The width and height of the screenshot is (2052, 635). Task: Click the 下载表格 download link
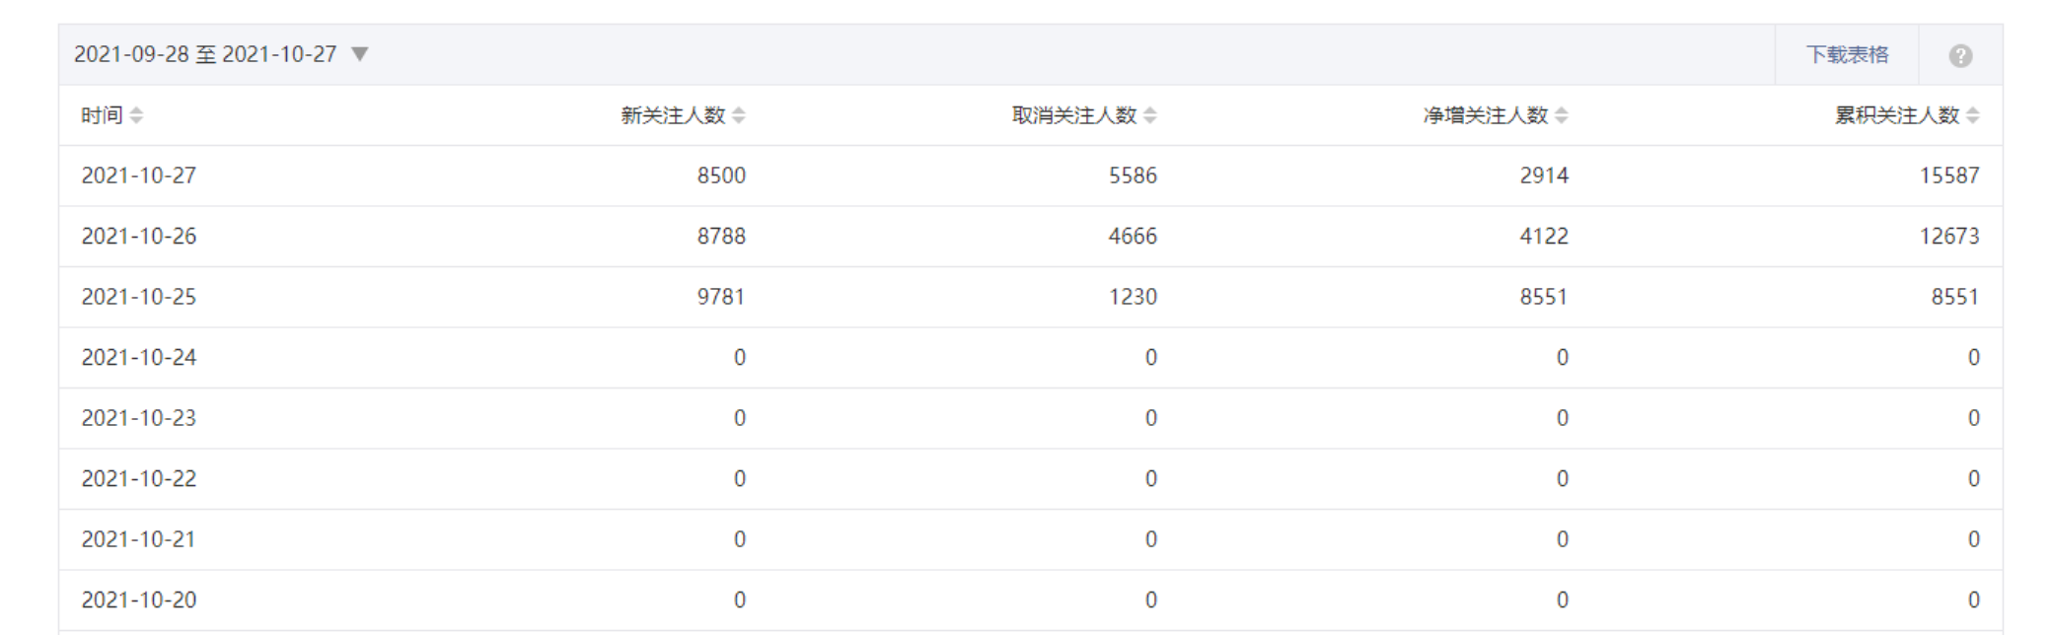click(x=1847, y=55)
